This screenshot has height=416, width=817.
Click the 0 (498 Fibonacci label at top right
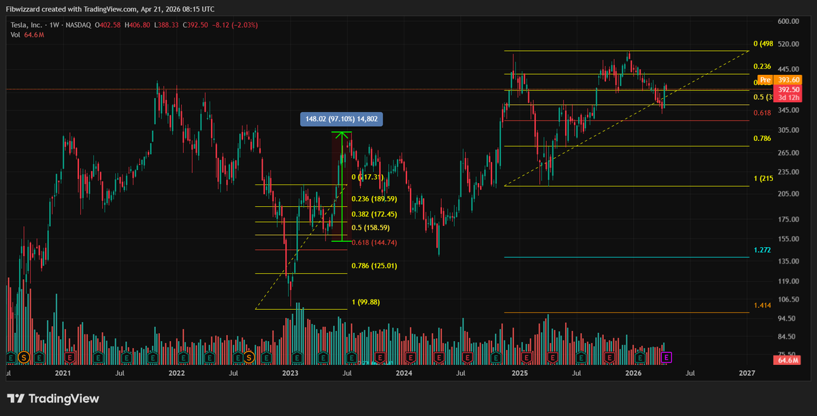tap(762, 44)
